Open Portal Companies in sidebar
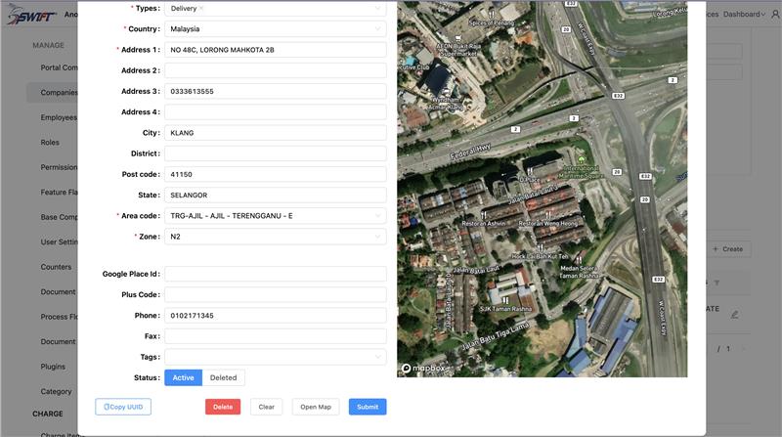782x437 pixels. pos(59,67)
